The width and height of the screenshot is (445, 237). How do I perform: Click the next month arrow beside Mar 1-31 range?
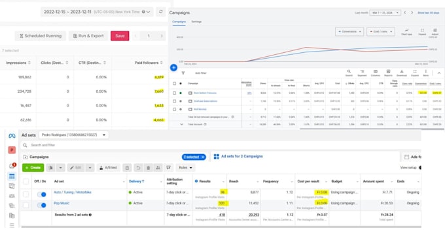412,13
